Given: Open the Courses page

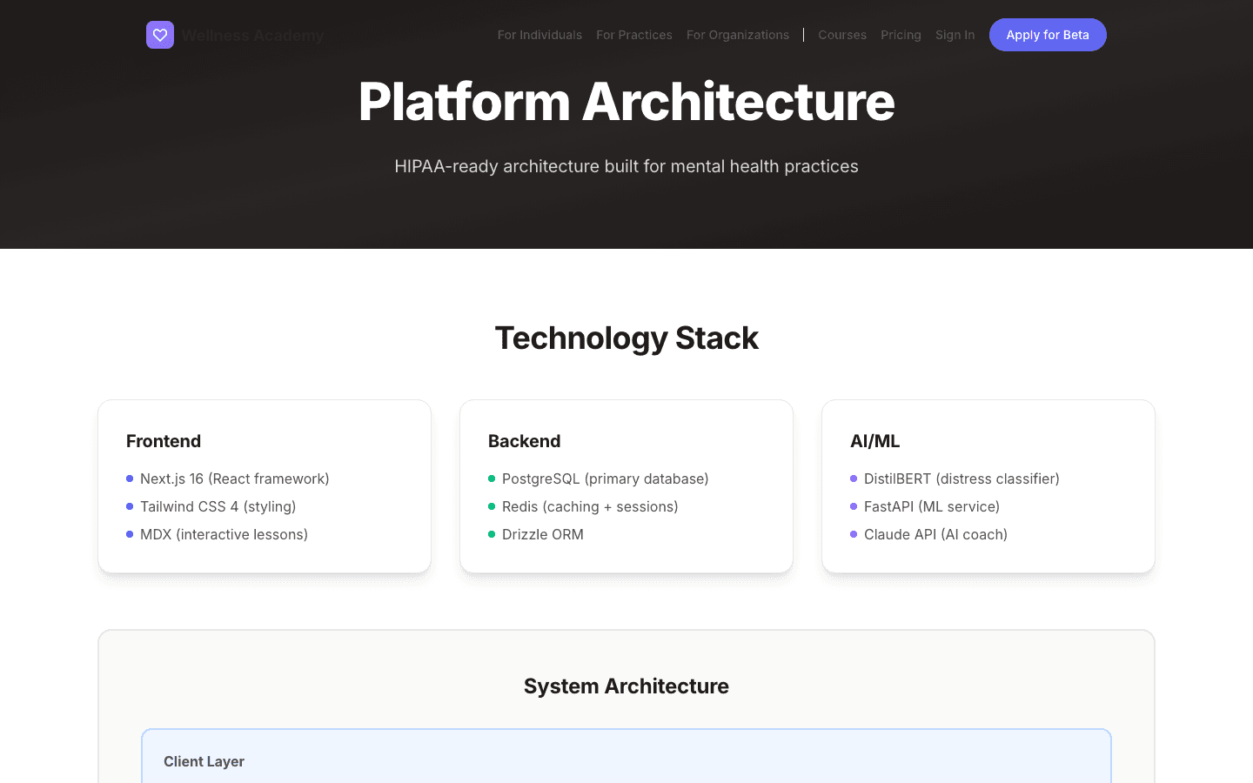Looking at the screenshot, I should pyautogui.click(x=842, y=35).
